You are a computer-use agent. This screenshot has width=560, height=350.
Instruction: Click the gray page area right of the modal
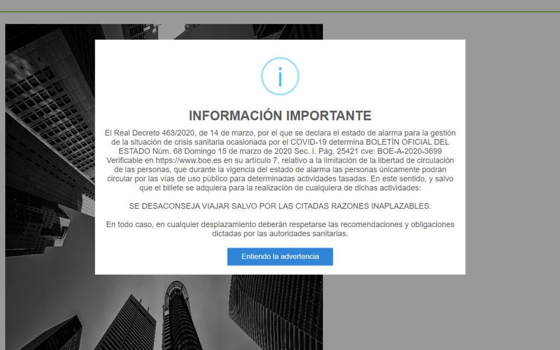click(508, 156)
